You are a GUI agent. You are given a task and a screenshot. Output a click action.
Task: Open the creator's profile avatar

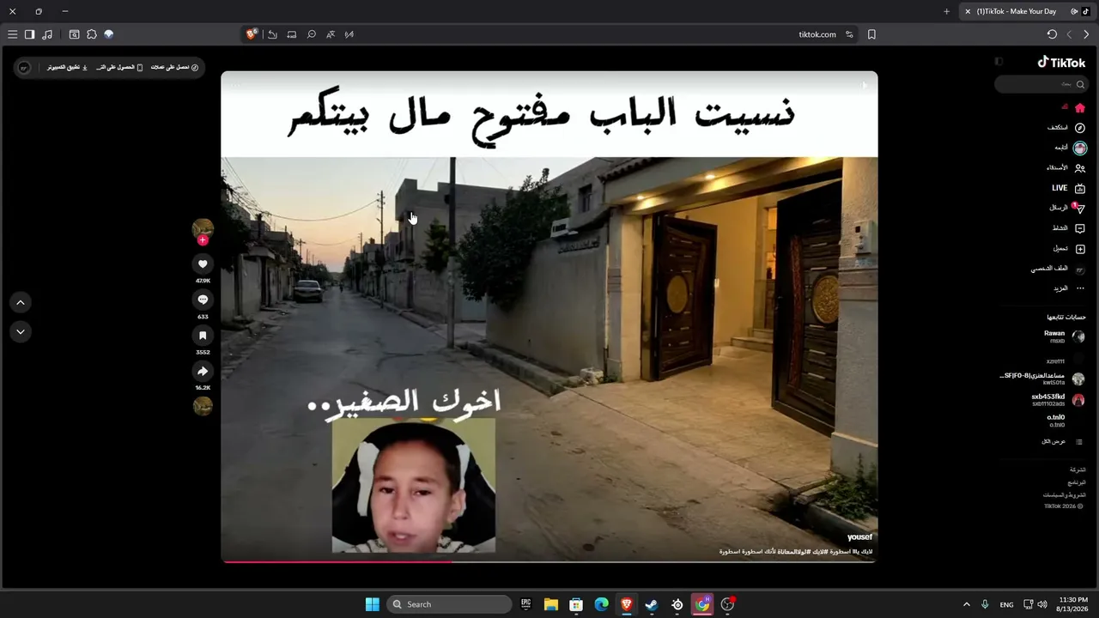203,228
